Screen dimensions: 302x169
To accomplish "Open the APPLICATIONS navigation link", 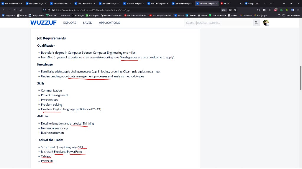I will click(109, 23).
